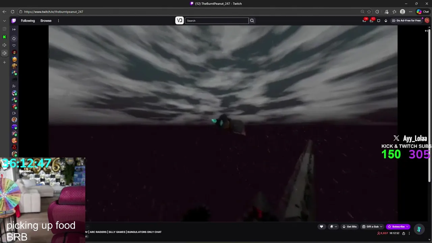The image size is (432, 243).
Task: Toggle the follow heart button below stream
Action: pyautogui.click(x=321, y=226)
